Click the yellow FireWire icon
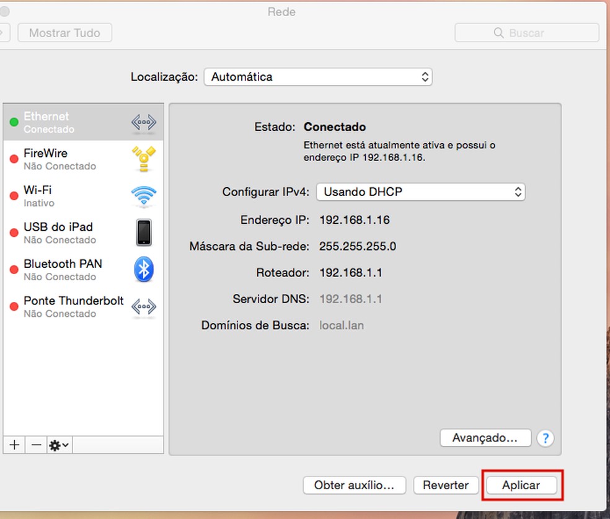Viewport: 610px width, 519px height. click(144, 159)
